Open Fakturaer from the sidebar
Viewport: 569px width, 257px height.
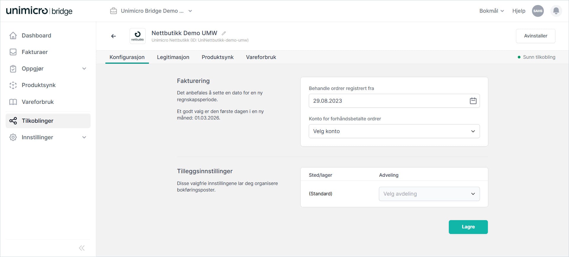tap(35, 52)
